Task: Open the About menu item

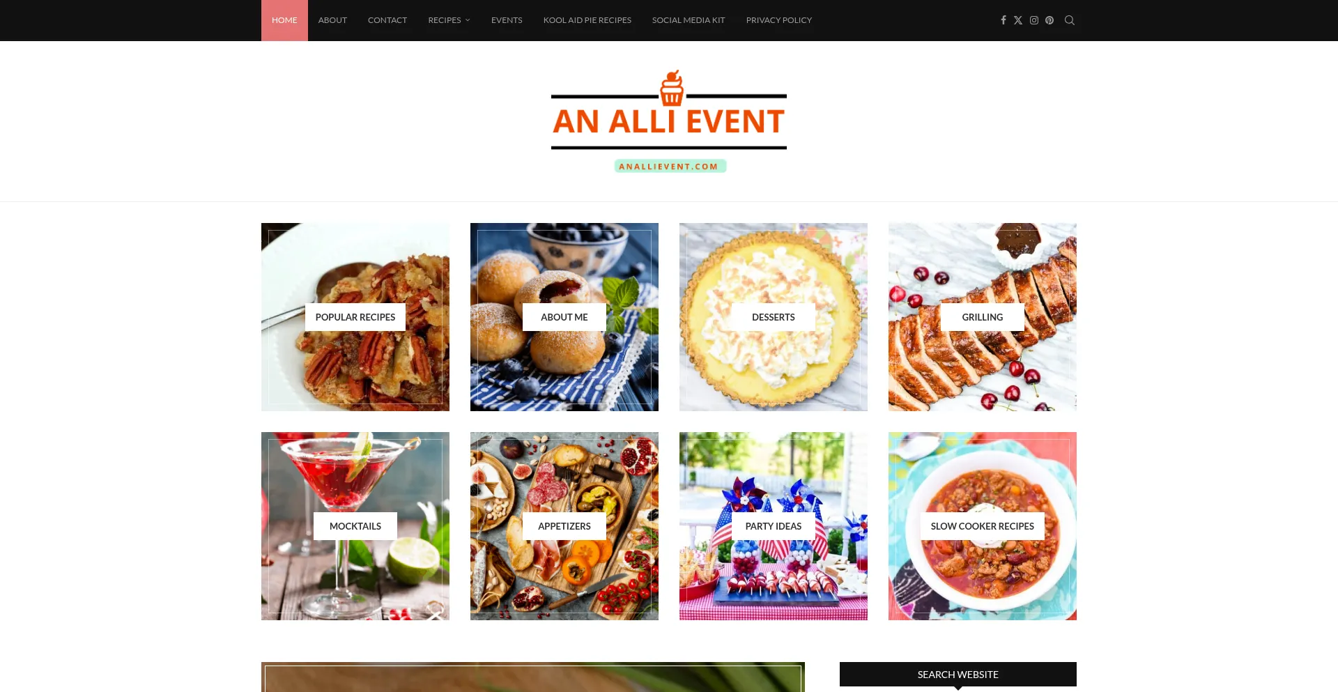Action: point(332,20)
